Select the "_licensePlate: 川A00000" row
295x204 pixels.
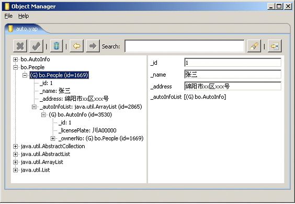87,130
